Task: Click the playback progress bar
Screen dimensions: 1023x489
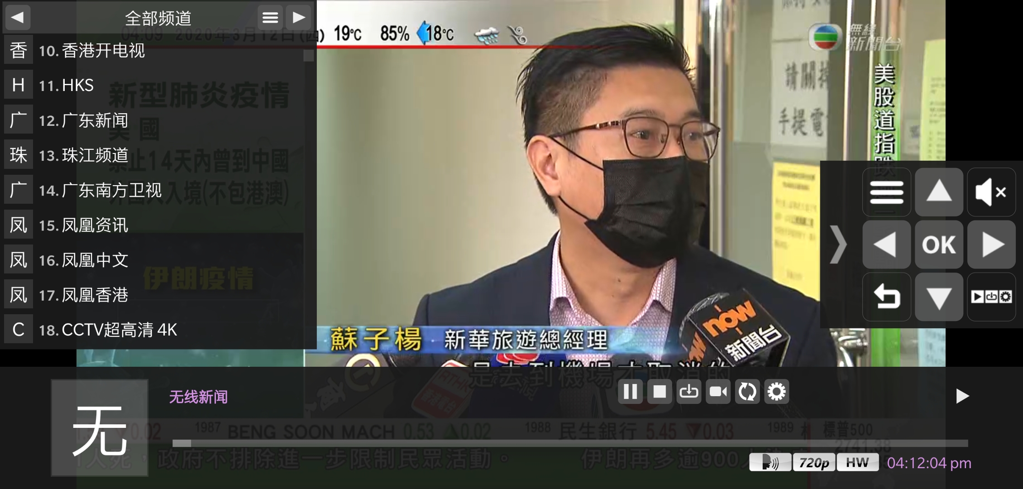Action: coord(570,443)
